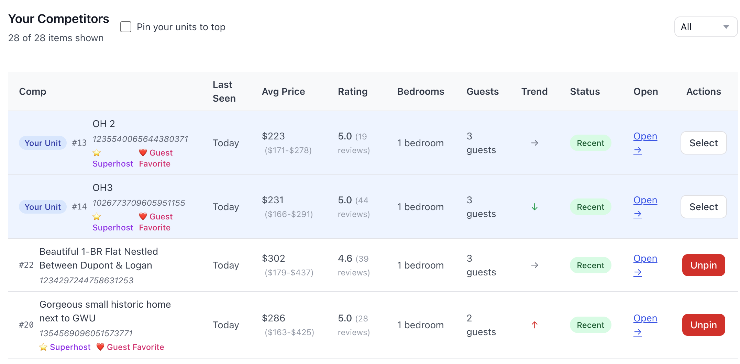Sort by the Rating column header
This screenshot has height=364, width=740.
coord(352,91)
